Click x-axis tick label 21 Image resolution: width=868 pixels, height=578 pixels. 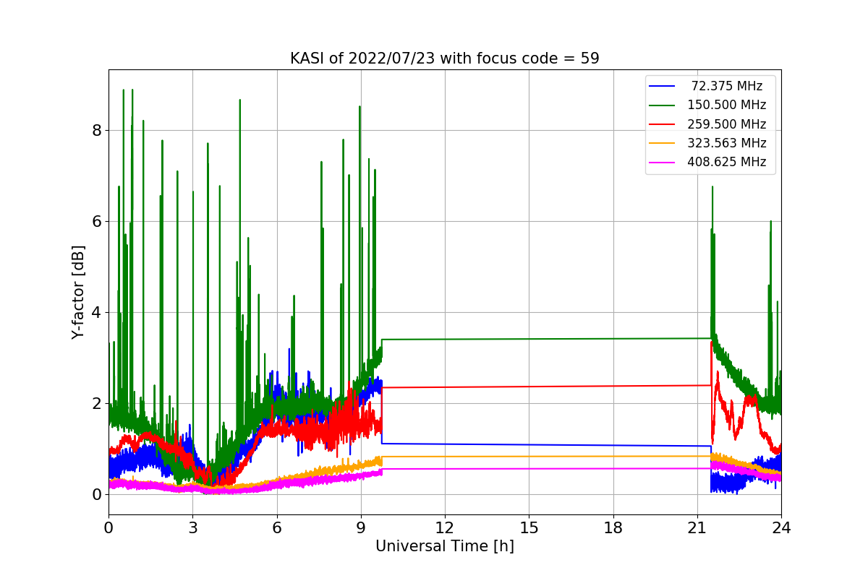697,527
